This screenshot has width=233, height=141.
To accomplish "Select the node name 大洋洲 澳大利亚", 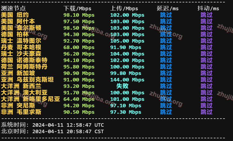I will (x=24, y=93).
